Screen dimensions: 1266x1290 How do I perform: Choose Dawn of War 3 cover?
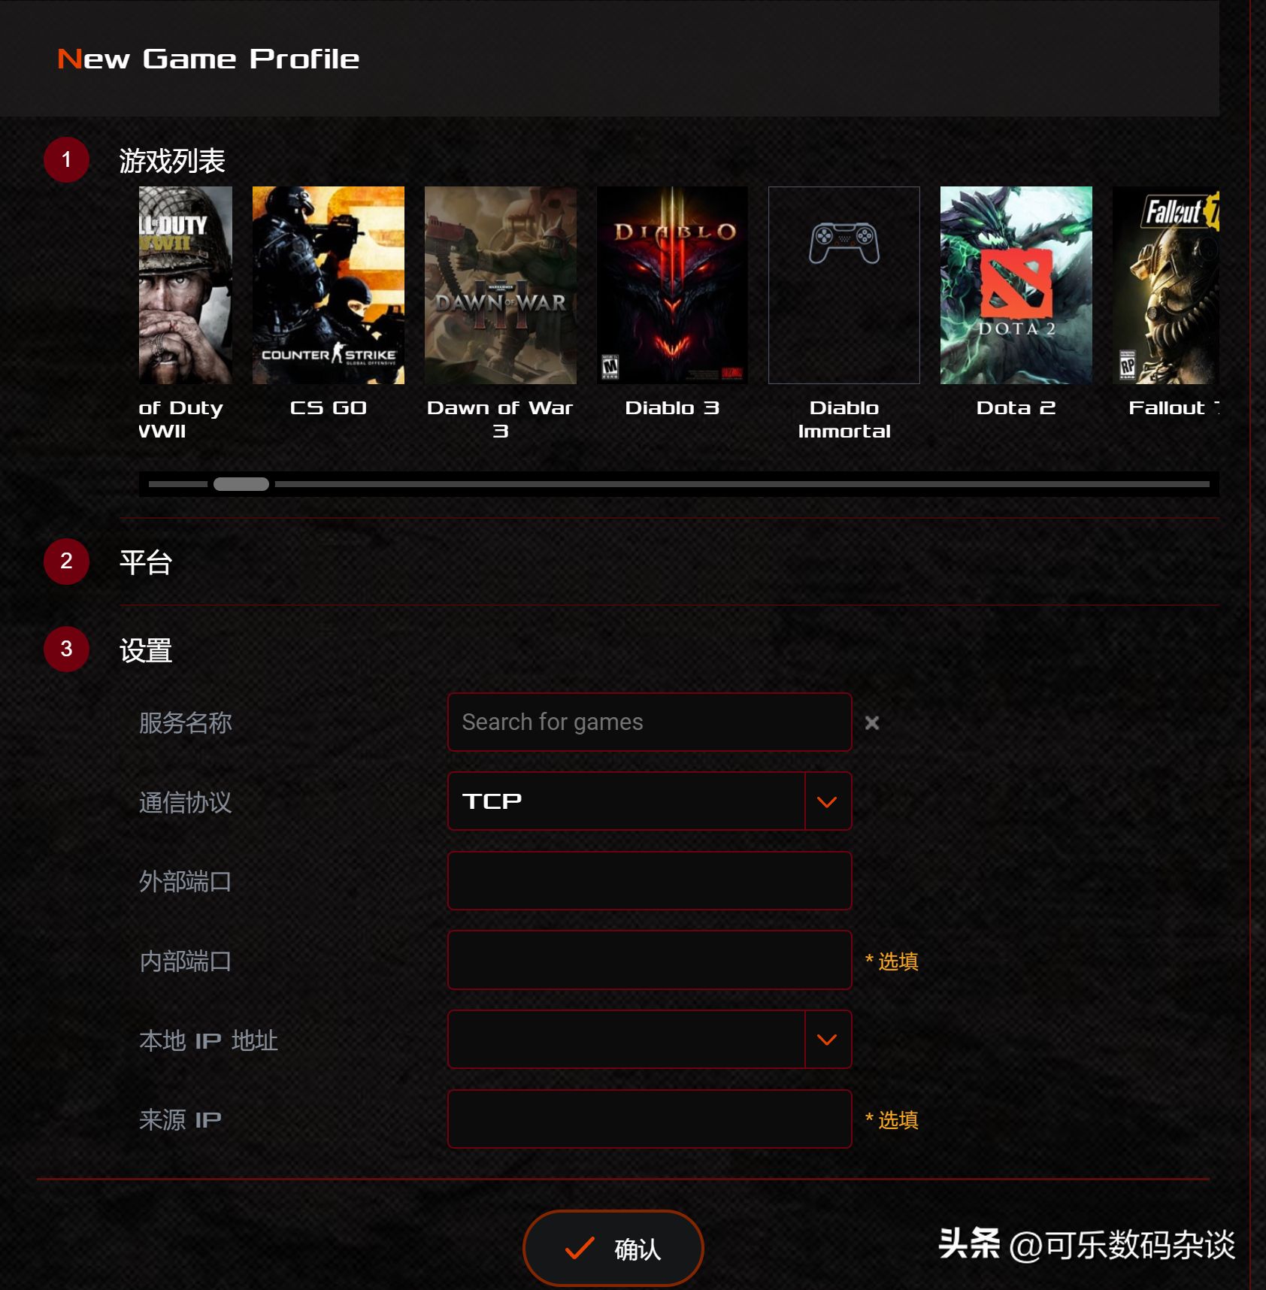point(500,285)
